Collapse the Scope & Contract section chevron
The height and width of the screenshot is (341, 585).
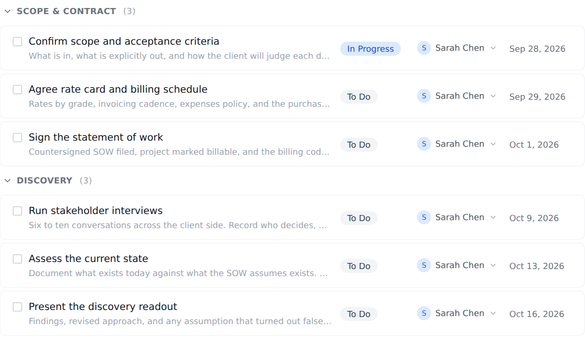click(x=8, y=11)
